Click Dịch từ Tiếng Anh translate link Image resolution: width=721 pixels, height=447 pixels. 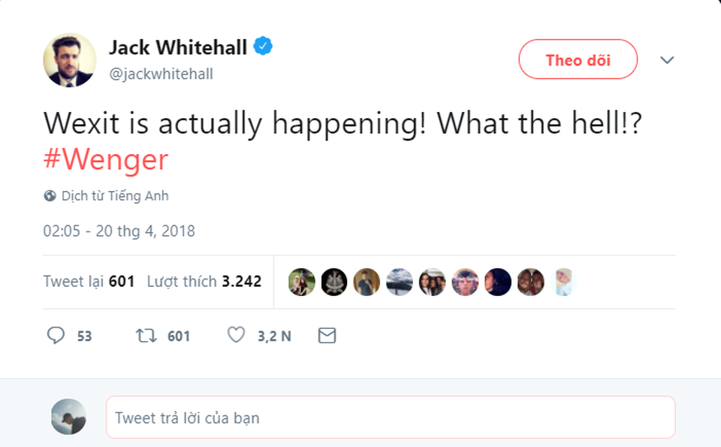[x=115, y=196]
